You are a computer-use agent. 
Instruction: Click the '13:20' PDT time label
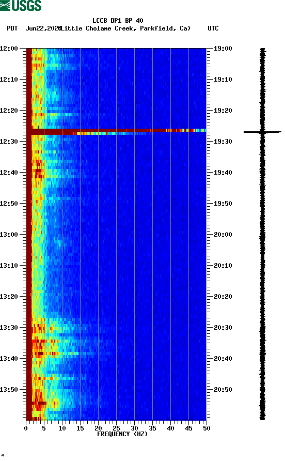pyautogui.click(x=9, y=296)
